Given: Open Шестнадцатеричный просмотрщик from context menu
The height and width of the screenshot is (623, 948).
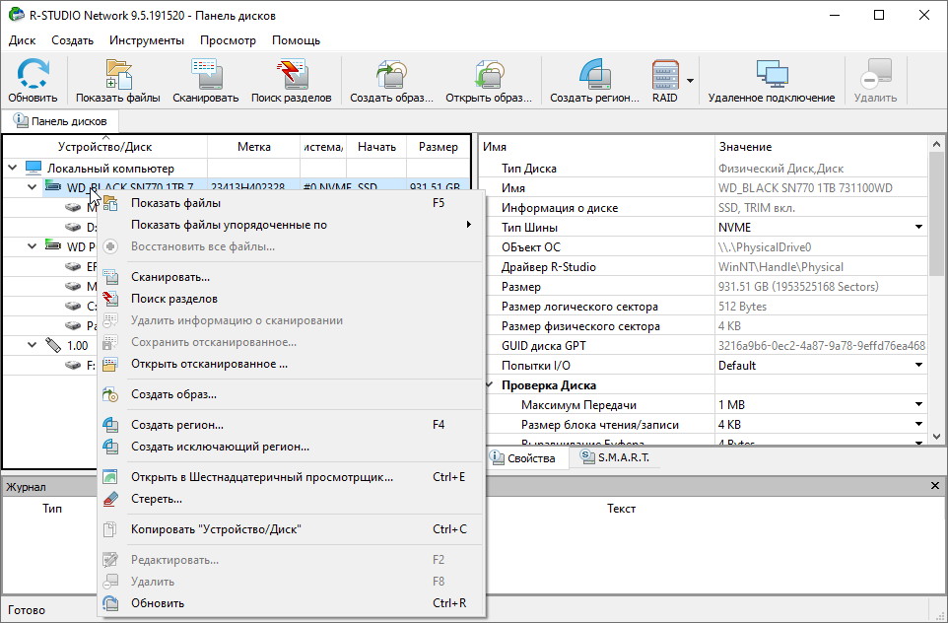Looking at the screenshot, I should pyautogui.click(x=291, y=477).
